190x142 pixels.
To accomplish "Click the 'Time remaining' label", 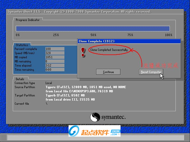I will pyautogui.click(x=24, y=70).
